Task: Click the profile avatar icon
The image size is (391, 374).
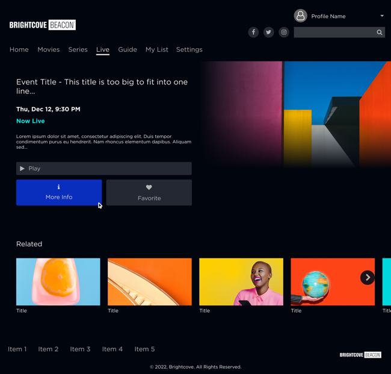Action: (x=300, y=16)
